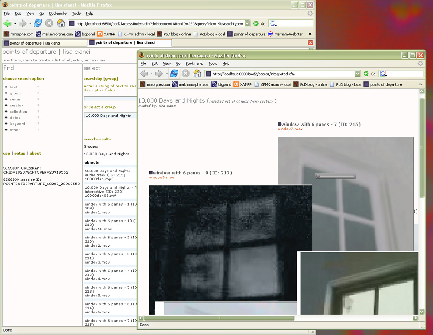Open Back history dropdown in front window

coord(151,74)
